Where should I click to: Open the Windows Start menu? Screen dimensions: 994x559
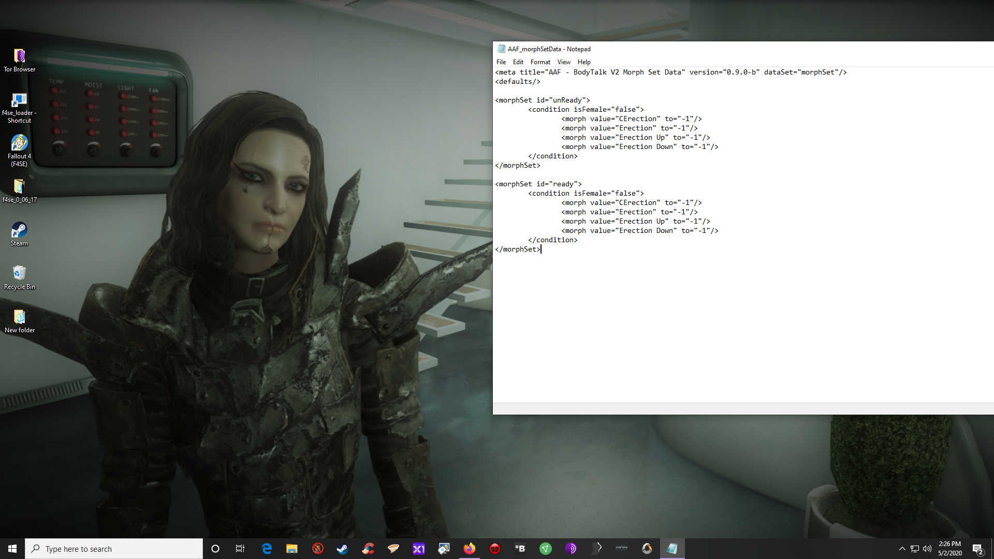click(x=12, y=549)
